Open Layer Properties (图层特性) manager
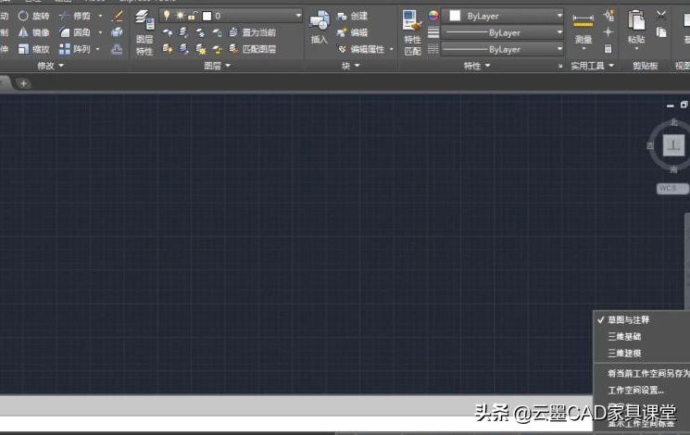Viewport: 690px width, 435px height. tap(144, 32)
